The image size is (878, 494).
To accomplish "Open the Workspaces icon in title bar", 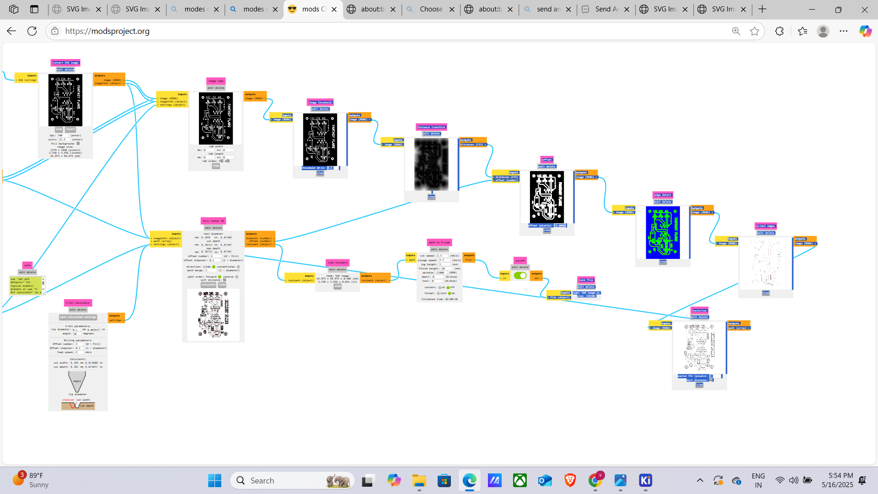I will pyautogui.click(x=14, y=9).
